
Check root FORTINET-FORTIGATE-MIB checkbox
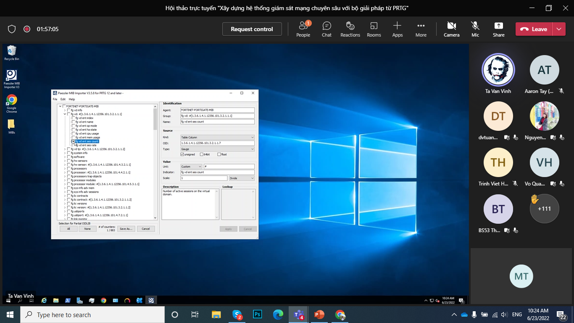click(x=64, y=106)
